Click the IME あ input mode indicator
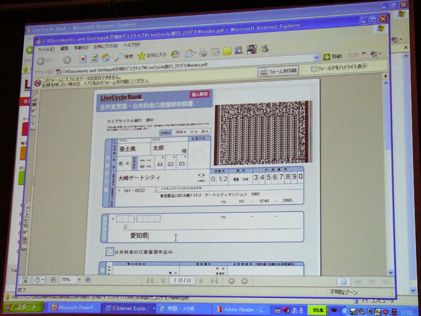 [295, 310]
